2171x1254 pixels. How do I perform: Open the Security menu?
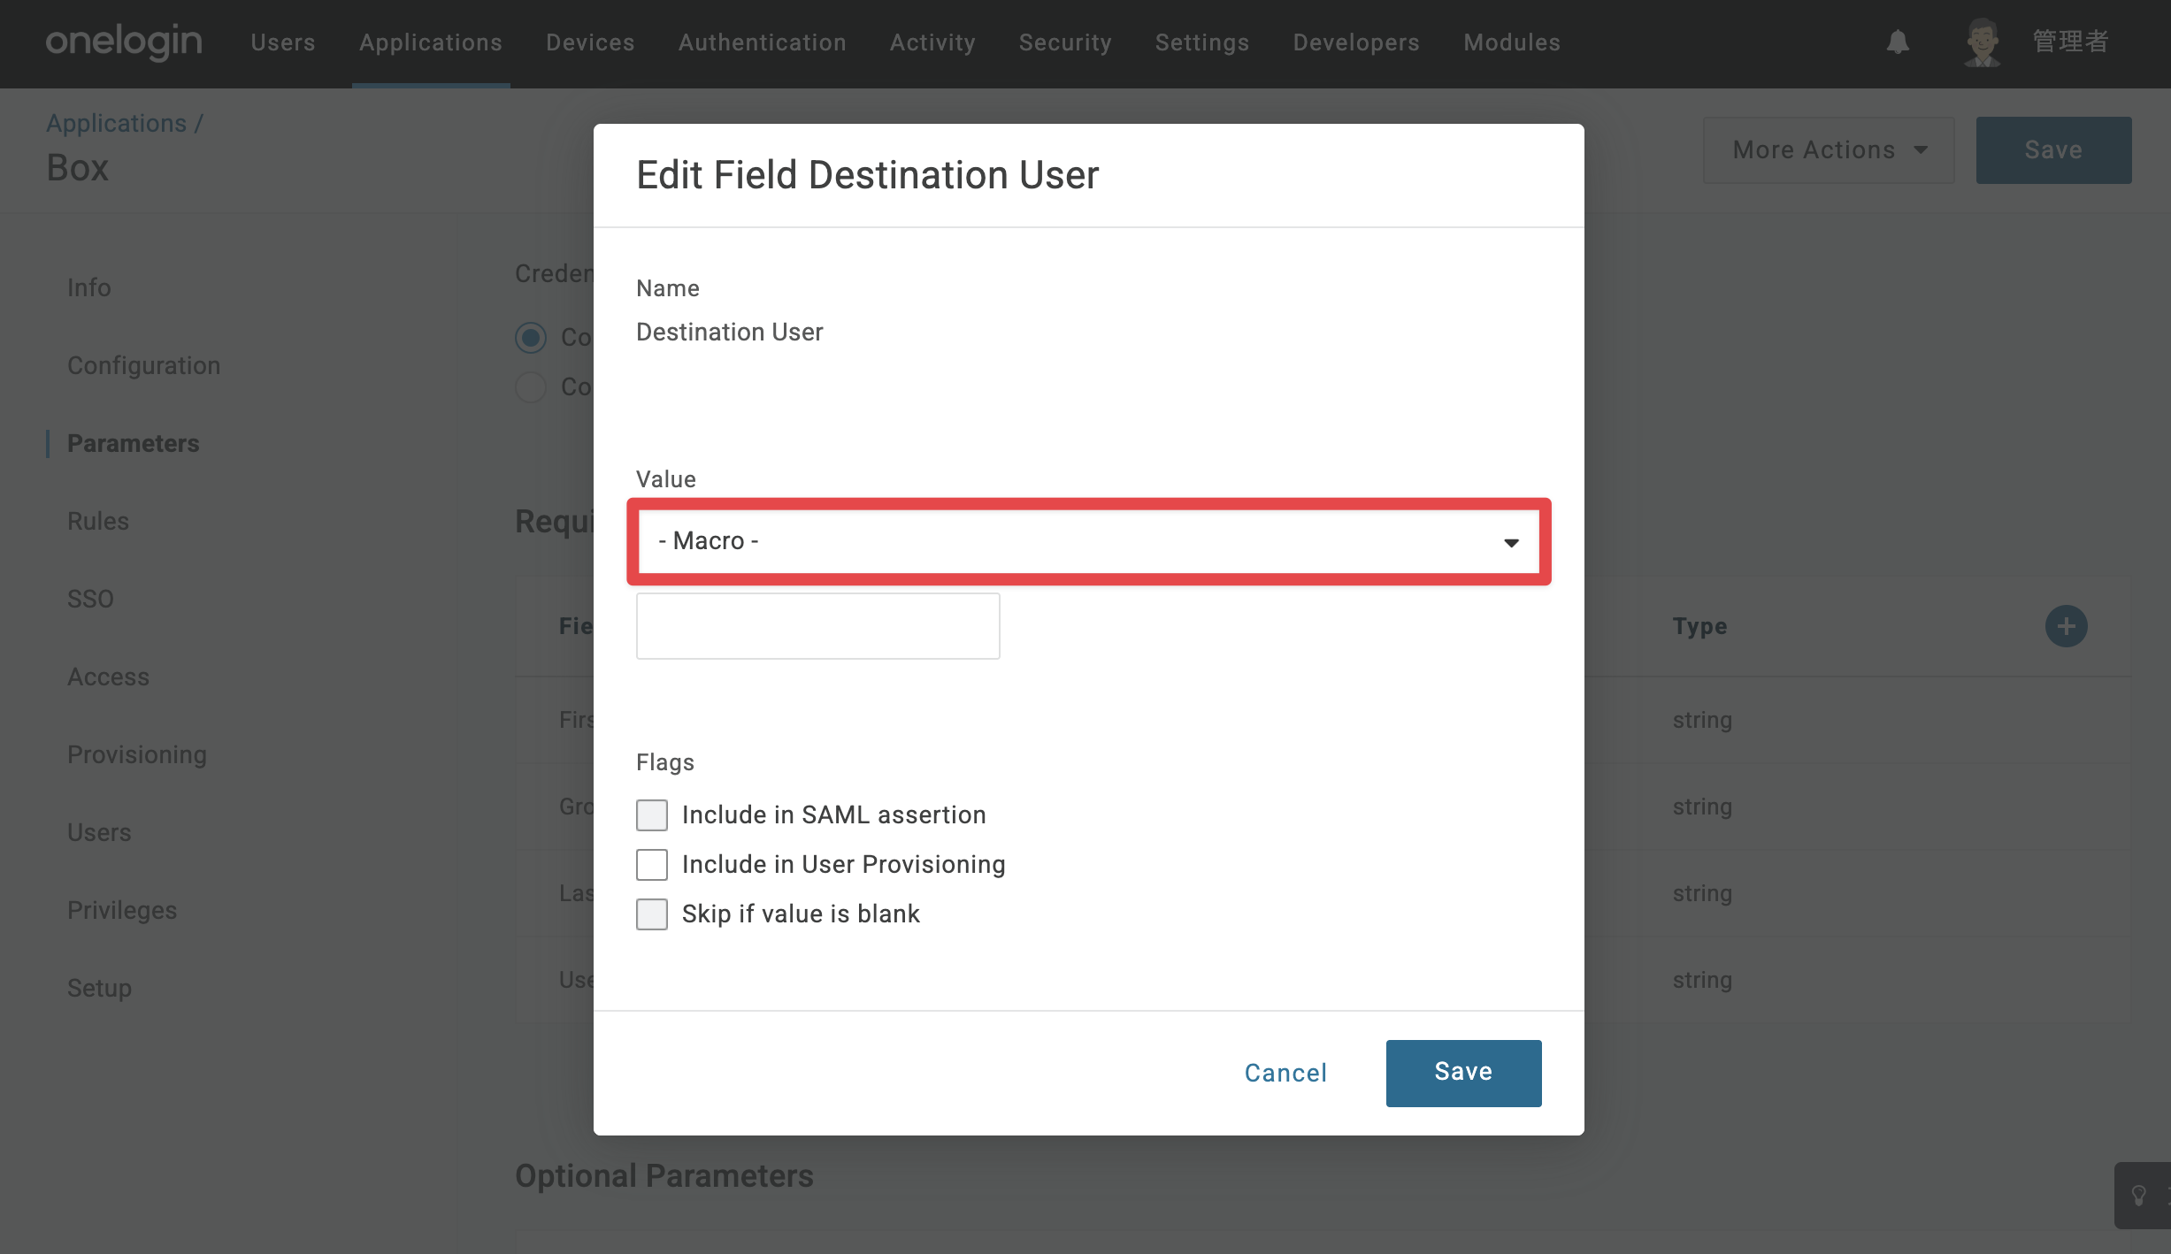pyautogui.click(x=1065, y=42)
